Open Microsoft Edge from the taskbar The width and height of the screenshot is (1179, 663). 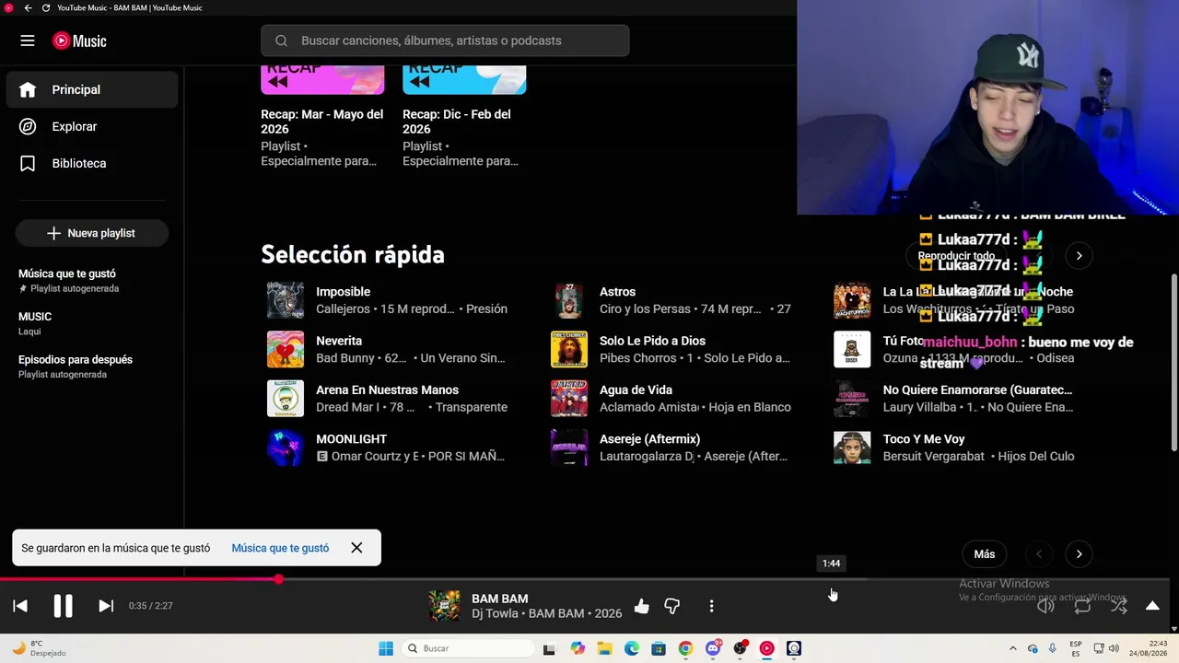click(631, 648)
